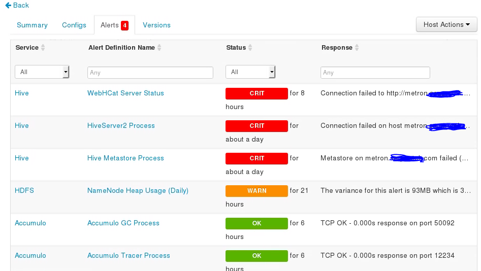Click WARN badge for NameNode Heap Usage
The height and width of the screenshot is (271, 481).
tap(257, 191)
